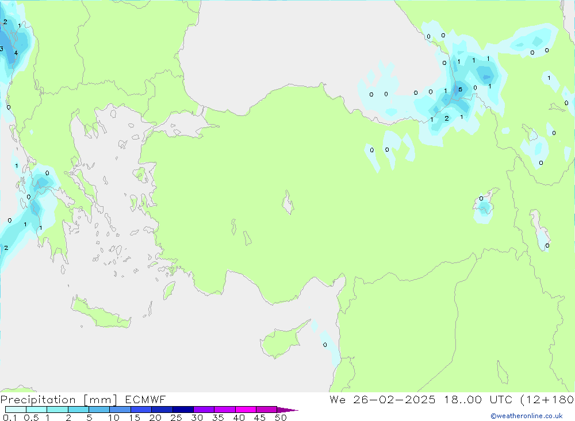Click the 15–20 mm legend color swatch
Image resolution: width=575 pixels, height=421 pixels.
click(x=141, y=410)
